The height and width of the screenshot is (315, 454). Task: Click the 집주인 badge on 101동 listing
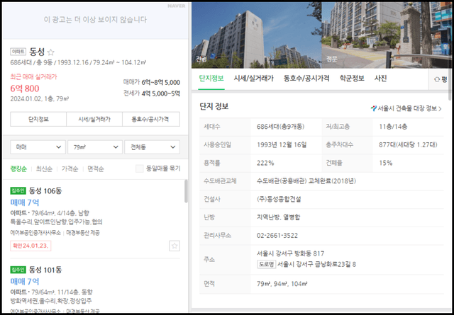pyautogui.click(x=18, y=270)
